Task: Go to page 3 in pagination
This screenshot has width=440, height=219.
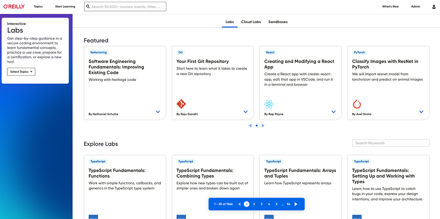Action: click(261, 204)
